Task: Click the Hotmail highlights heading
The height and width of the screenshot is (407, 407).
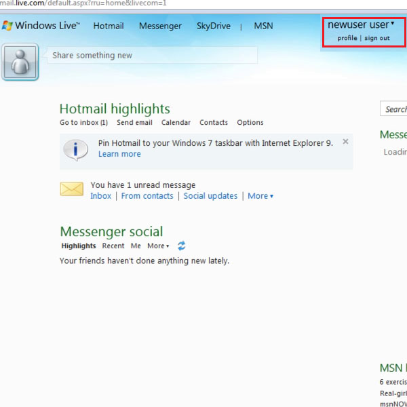Action: pyautogui.click(x=115, y=109)
